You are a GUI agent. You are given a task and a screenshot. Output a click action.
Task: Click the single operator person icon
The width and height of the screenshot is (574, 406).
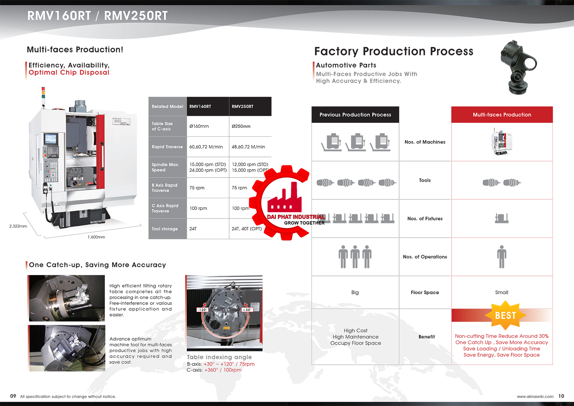[502, 257]
